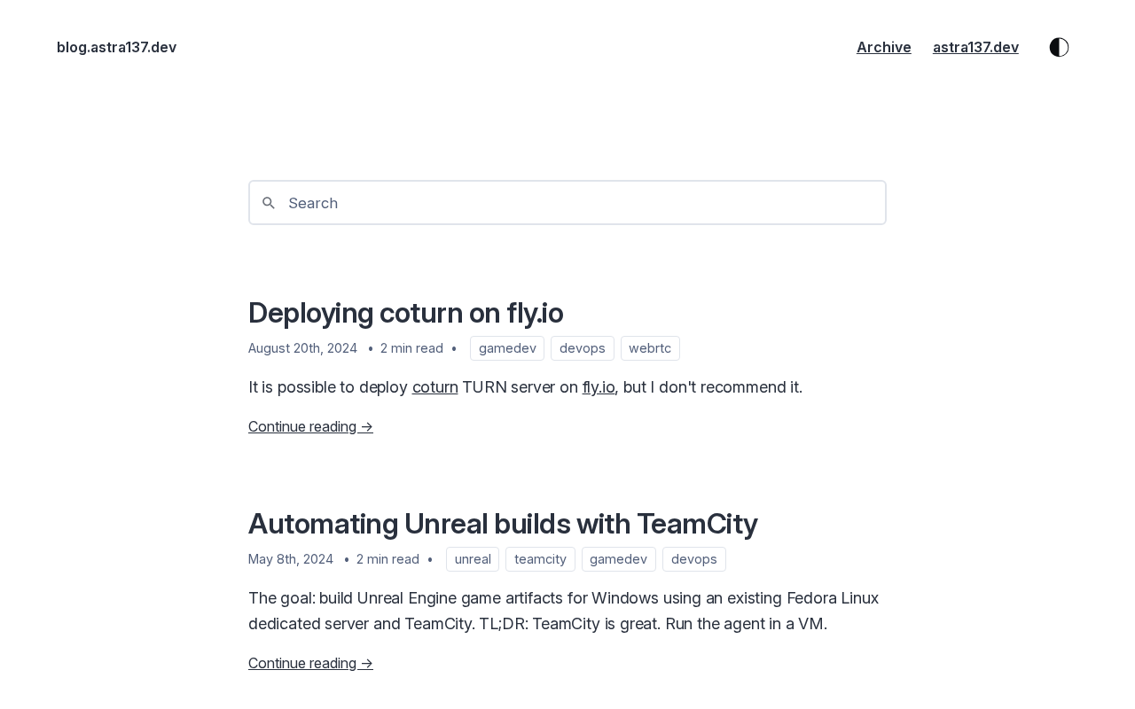Continue reading the coturn deployment post
The height and width of the screenshot is (709, 1135).
point(310,426)
